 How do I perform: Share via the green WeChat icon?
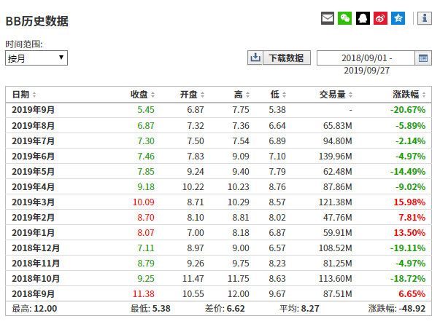coord(345,18)
